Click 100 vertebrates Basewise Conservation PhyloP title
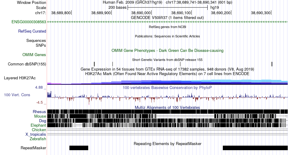 167,87
